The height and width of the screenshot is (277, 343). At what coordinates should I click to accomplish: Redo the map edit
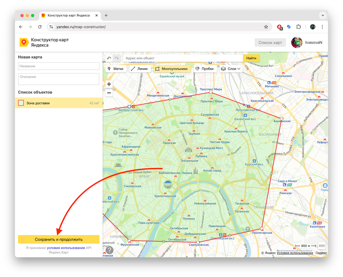(x=117, y=58)
